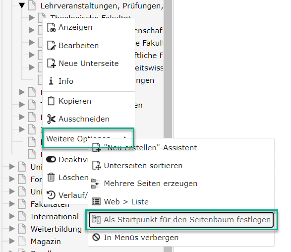This screenshot has height=252, width=291.
Task: Click the Anzeigen eye-page icon
Action: point(51,27)
